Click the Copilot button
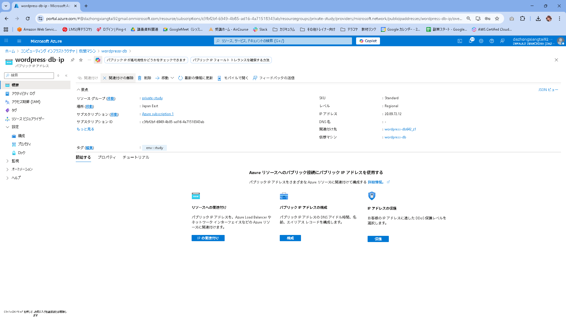The height and width of the screenshot is (318, 566). (368, 41)
